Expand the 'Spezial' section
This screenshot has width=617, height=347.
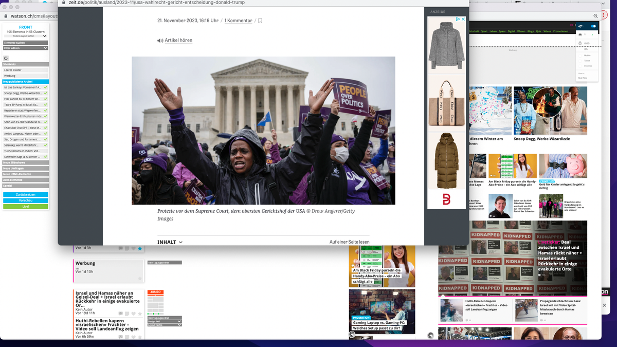[x=26, y=185]
